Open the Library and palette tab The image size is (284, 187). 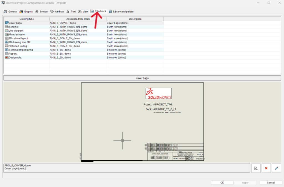pos(121,12)
